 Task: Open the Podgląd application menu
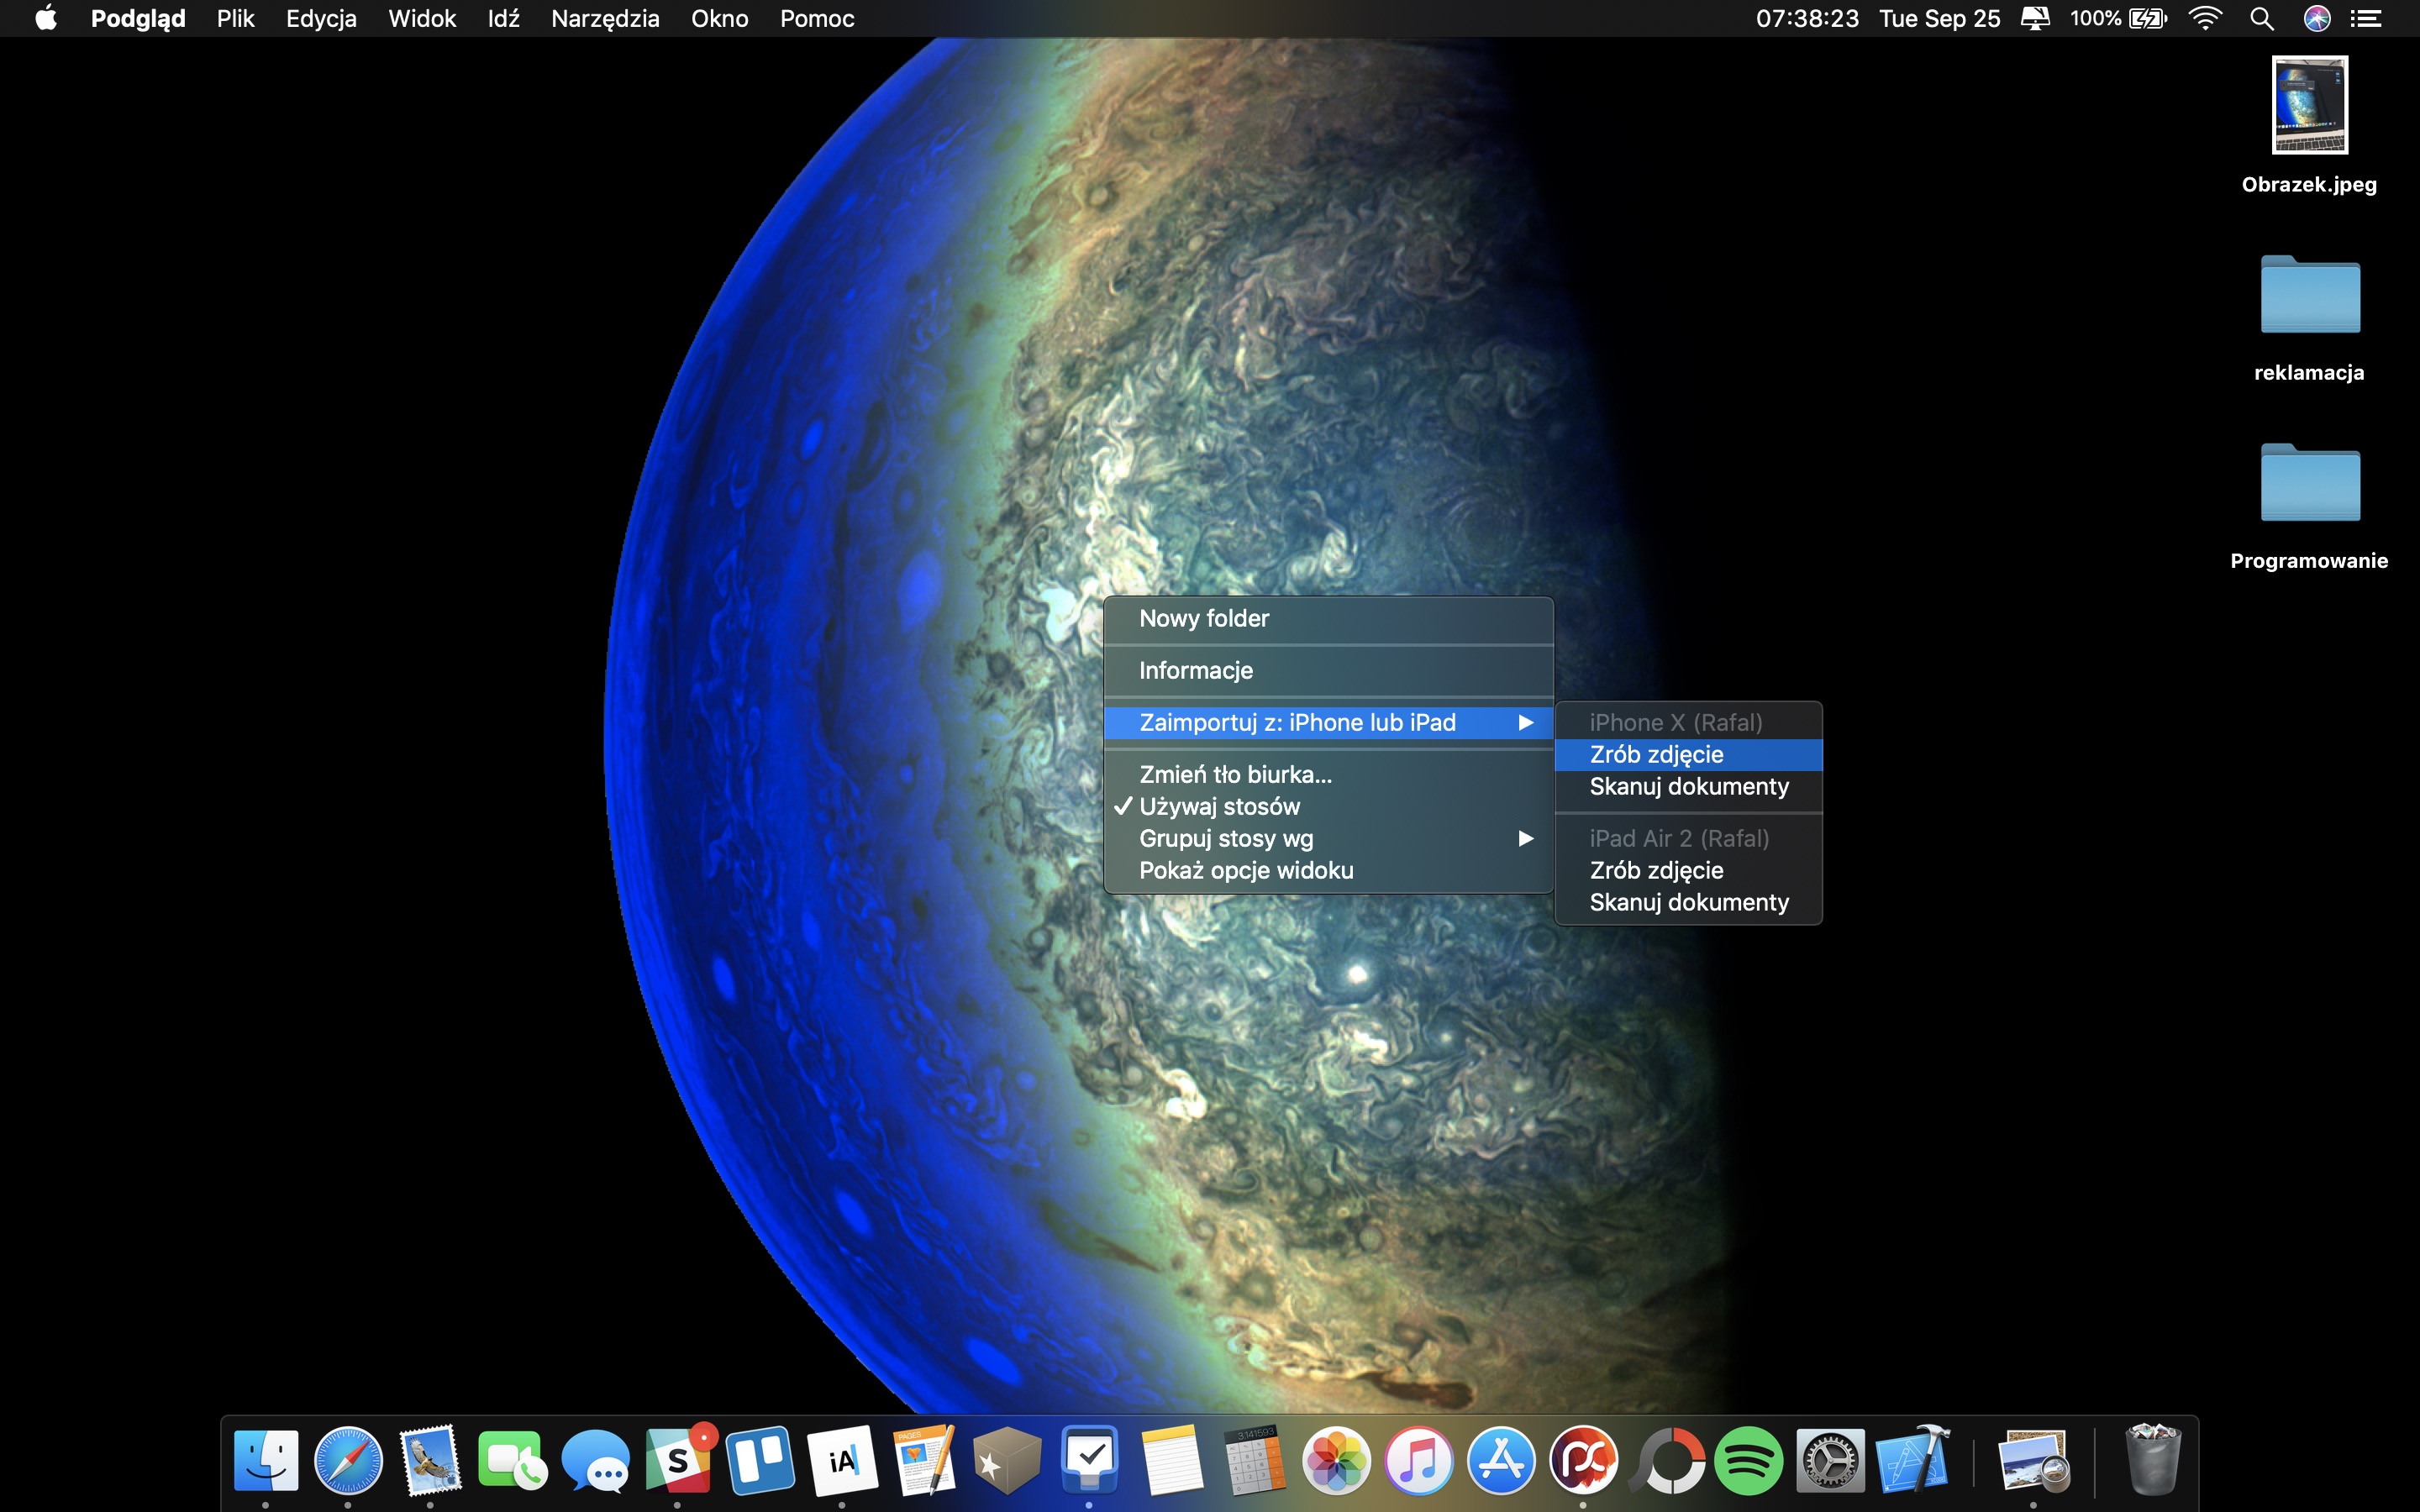coord(138,18)
